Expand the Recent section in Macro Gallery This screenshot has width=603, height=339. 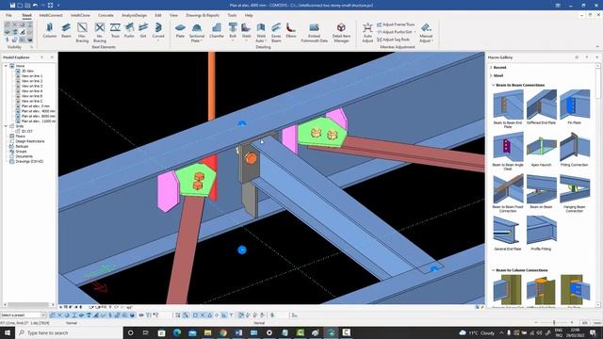[x=491, y=67]
